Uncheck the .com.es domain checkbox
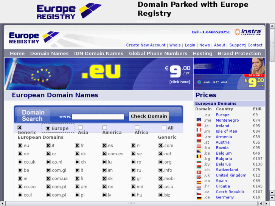 point(104,154)
